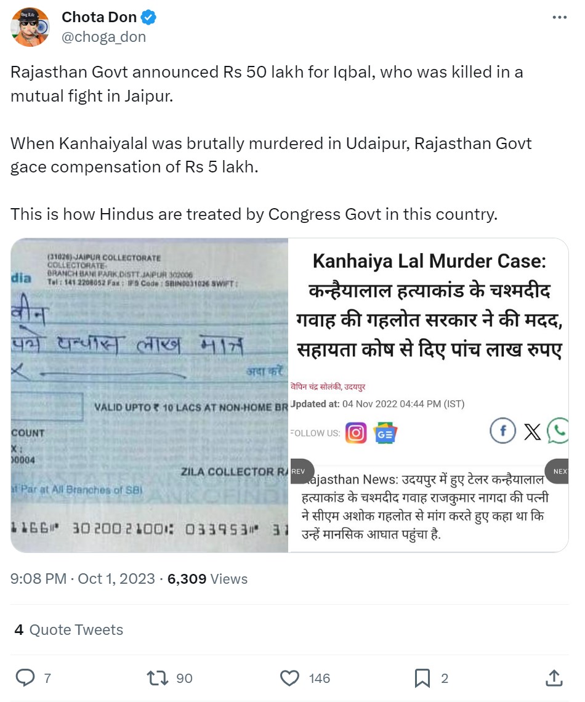Open the tweet timestamp 9:08 PM Oct 1, 2023

(83, 578)
